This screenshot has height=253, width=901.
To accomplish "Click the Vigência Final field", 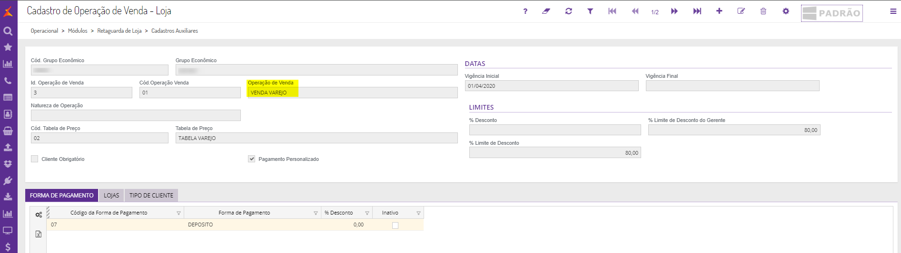I will tap(733, 86).
